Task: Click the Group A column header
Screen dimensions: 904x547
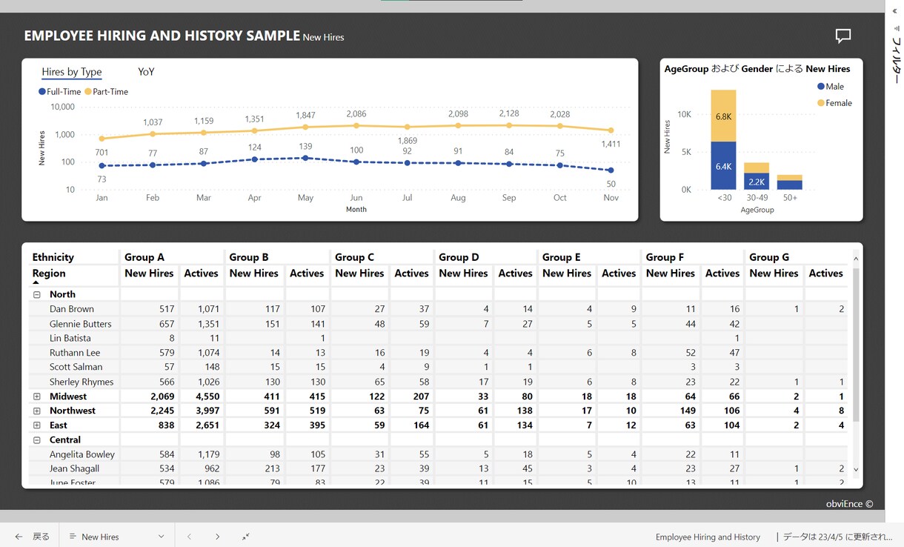Action: [x=144, y=257]
